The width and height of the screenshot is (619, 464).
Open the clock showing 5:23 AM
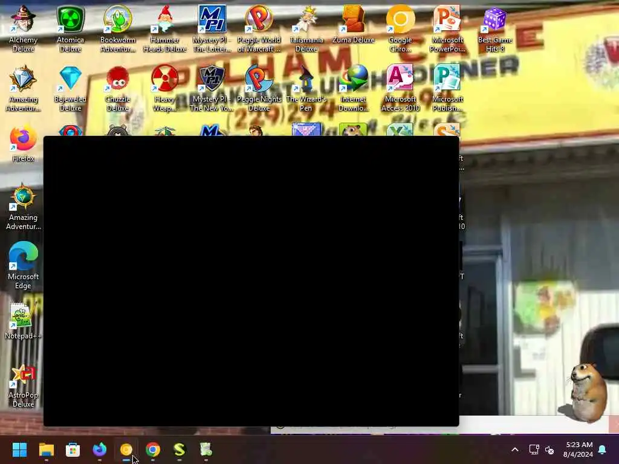pyautogui.click(x=578, y=449)
